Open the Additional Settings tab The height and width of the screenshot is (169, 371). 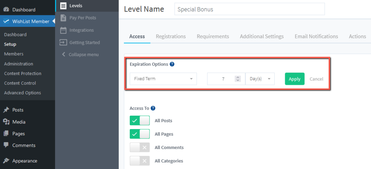click(x=262, y=37)
